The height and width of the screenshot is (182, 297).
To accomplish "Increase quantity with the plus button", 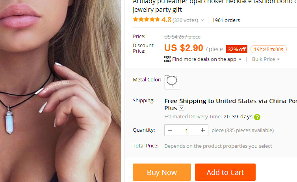I will 203,130.
